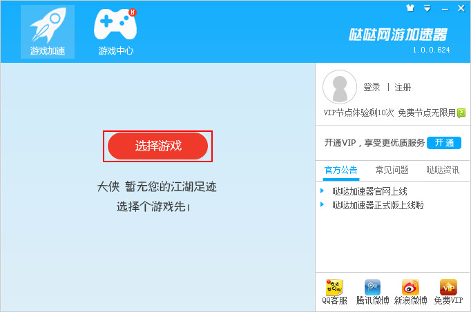Open the dropdown menu arrow in title bar

click(427, 8)
